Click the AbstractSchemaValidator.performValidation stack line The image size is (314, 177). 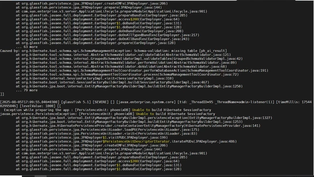pos(126,63)
